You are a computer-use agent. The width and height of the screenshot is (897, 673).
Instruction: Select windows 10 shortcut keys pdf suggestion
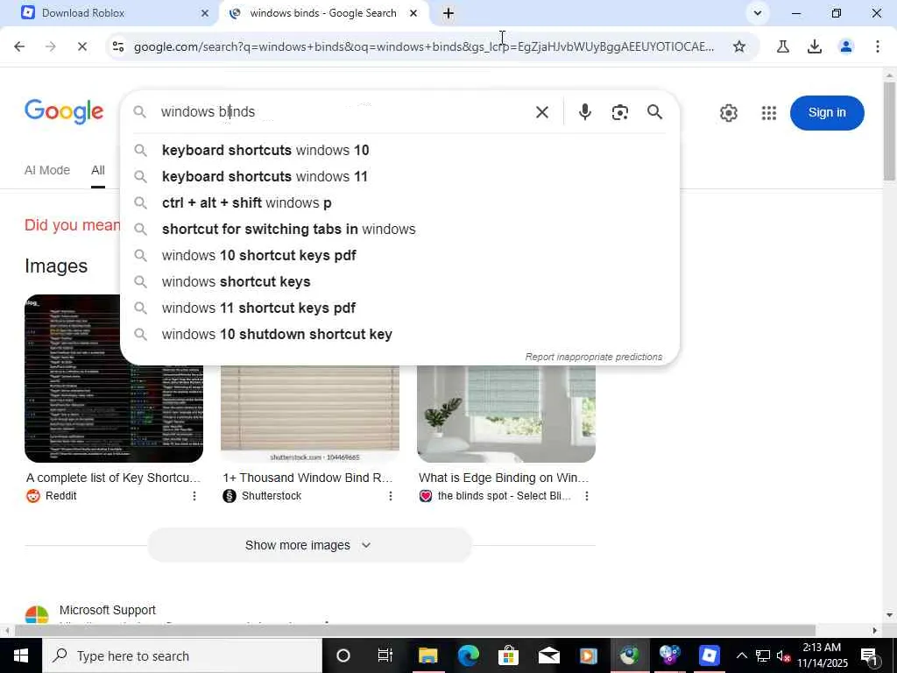tap(399, 255)
